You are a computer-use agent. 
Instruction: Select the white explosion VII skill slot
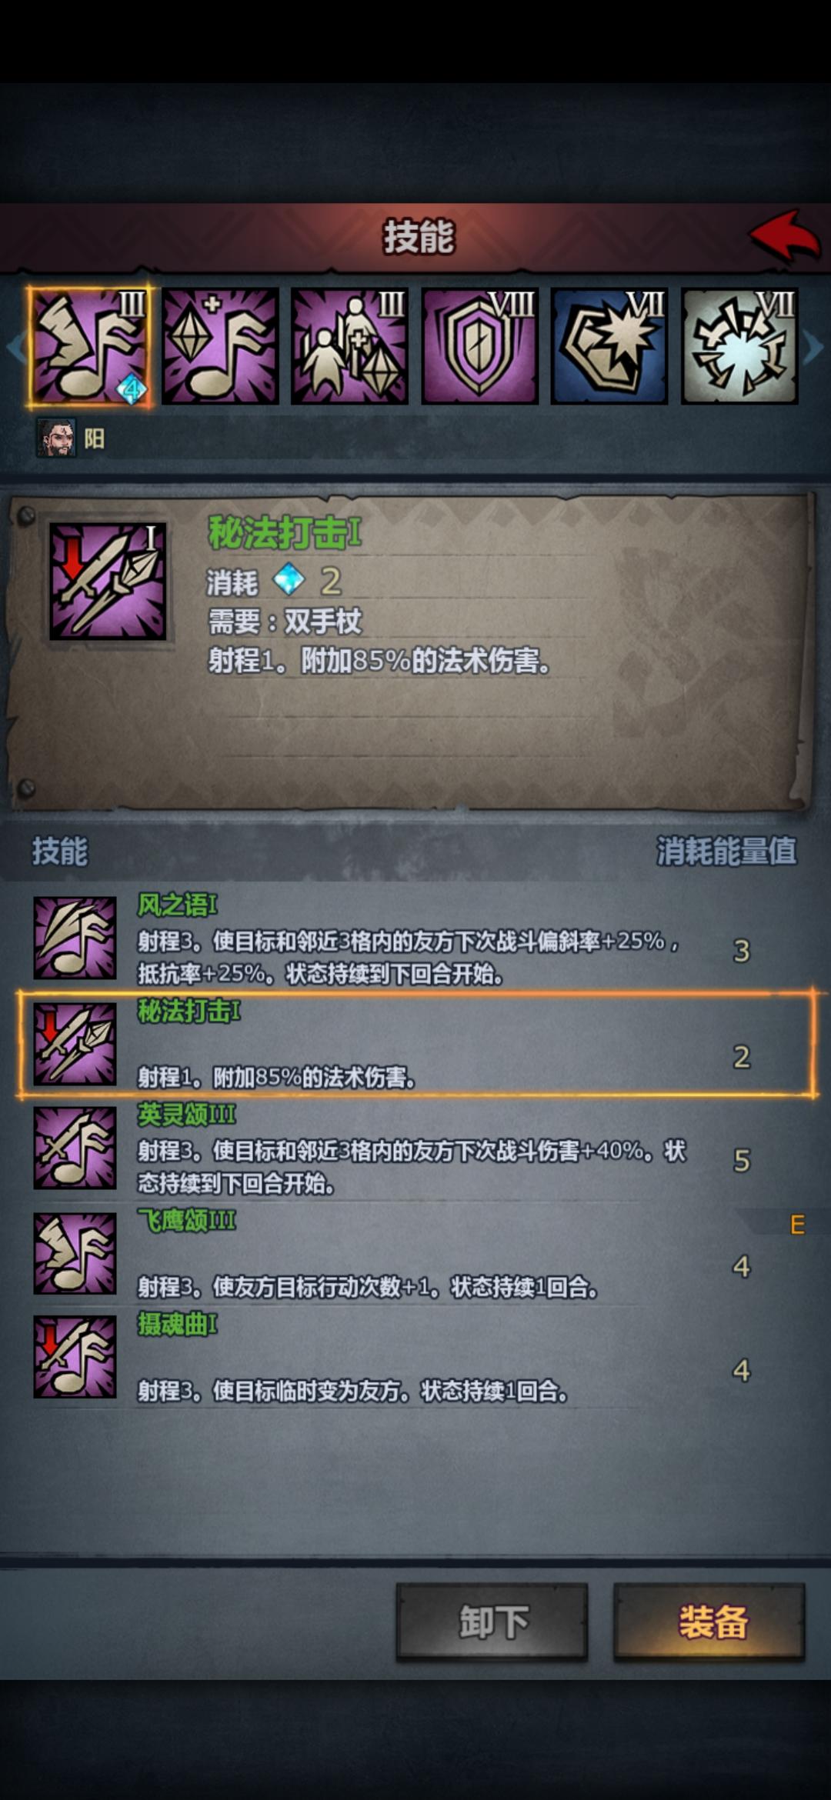coord(739,346)
